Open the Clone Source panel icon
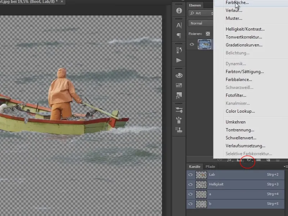Image resolution: width=288 pixels, height=216 pixels. coord(179,130)
